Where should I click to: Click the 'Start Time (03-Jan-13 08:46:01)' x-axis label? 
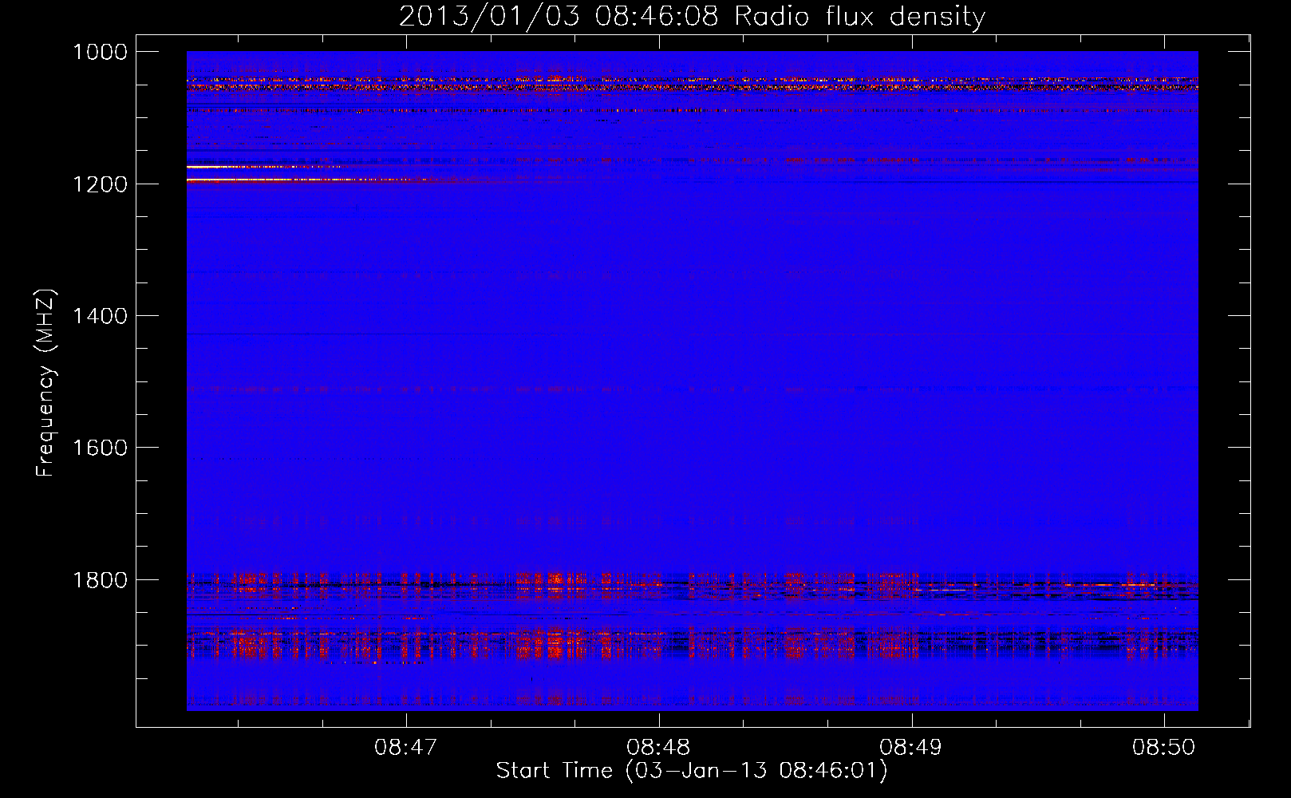[x=692, y=771]
